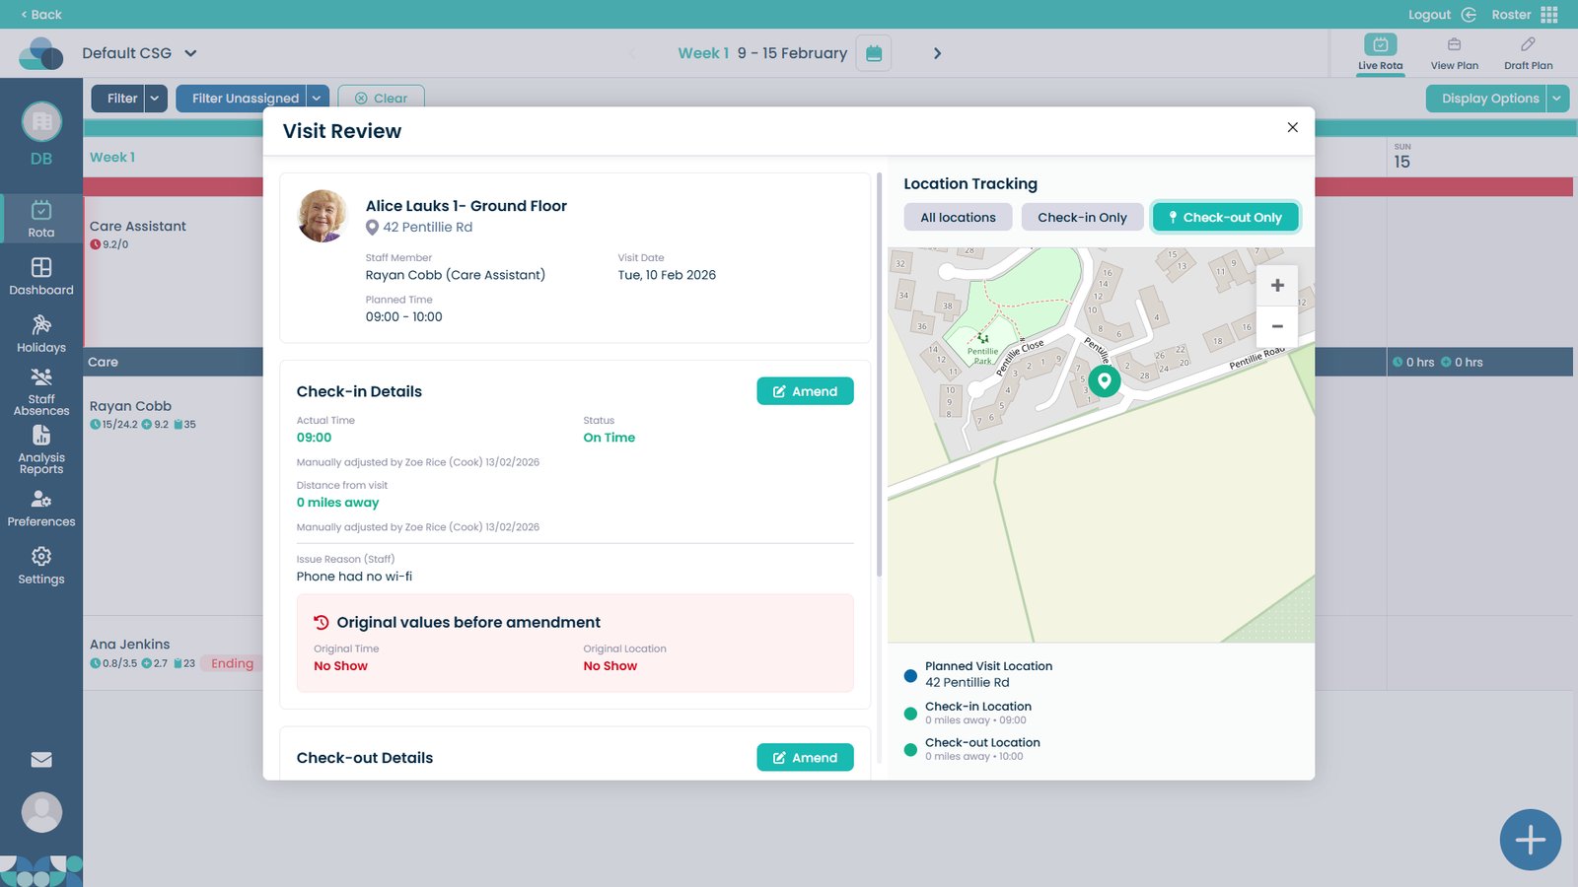Show All locations on map
Viewport: 1578px width, 887px height.
(958, 218)
